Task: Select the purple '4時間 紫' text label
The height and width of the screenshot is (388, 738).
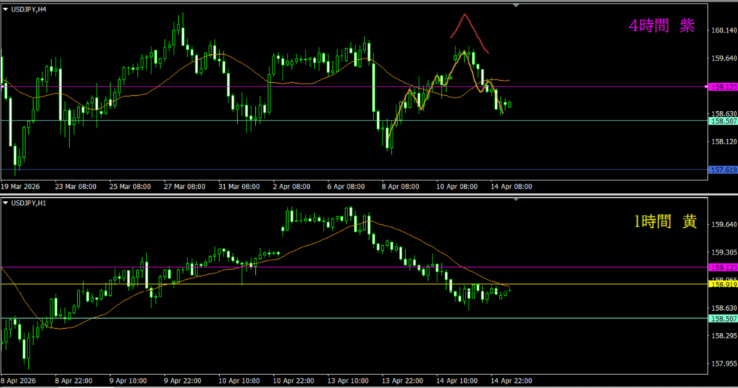Action: [x=662, y=27]
